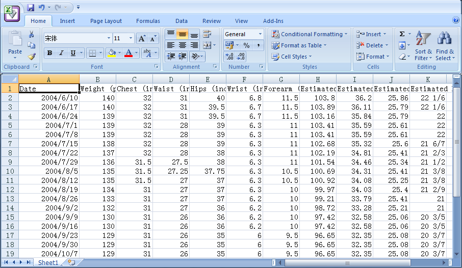
Task: Open the Font dialog launcher
Action: (157, 67)
